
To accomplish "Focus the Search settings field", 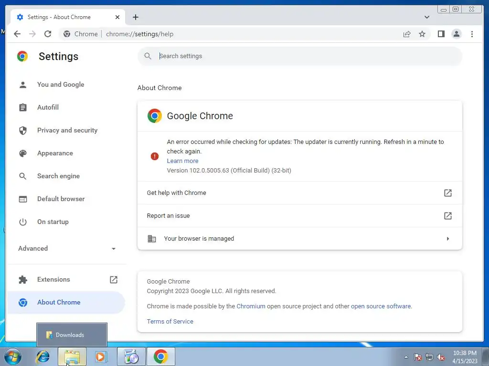I will coord(300,56).
